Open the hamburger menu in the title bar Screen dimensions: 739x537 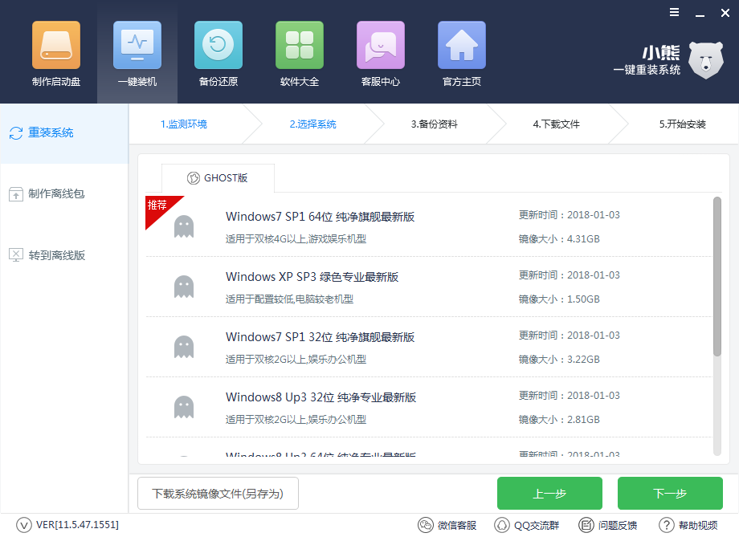coord(675,12)
